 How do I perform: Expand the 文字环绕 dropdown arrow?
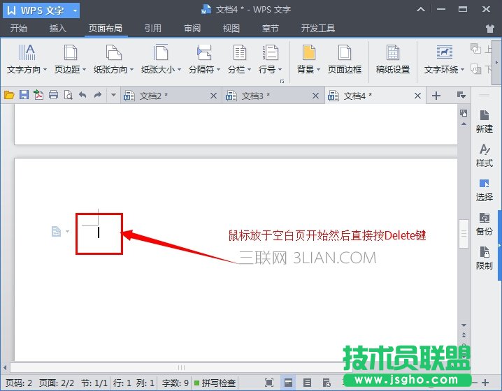click(462, 69)
